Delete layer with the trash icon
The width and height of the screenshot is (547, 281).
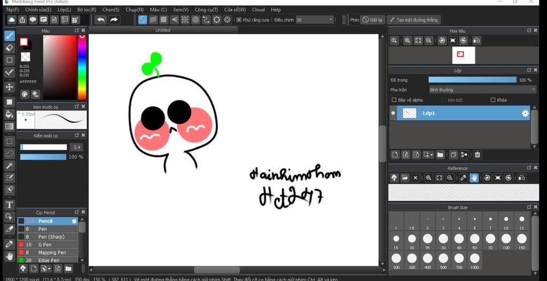tap(478, 154)
